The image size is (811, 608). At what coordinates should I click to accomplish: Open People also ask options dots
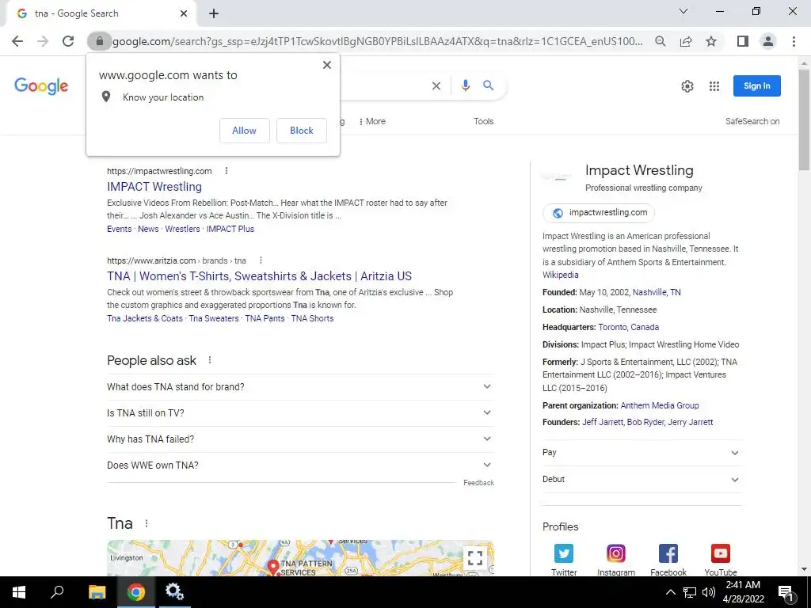pos(209,360)
